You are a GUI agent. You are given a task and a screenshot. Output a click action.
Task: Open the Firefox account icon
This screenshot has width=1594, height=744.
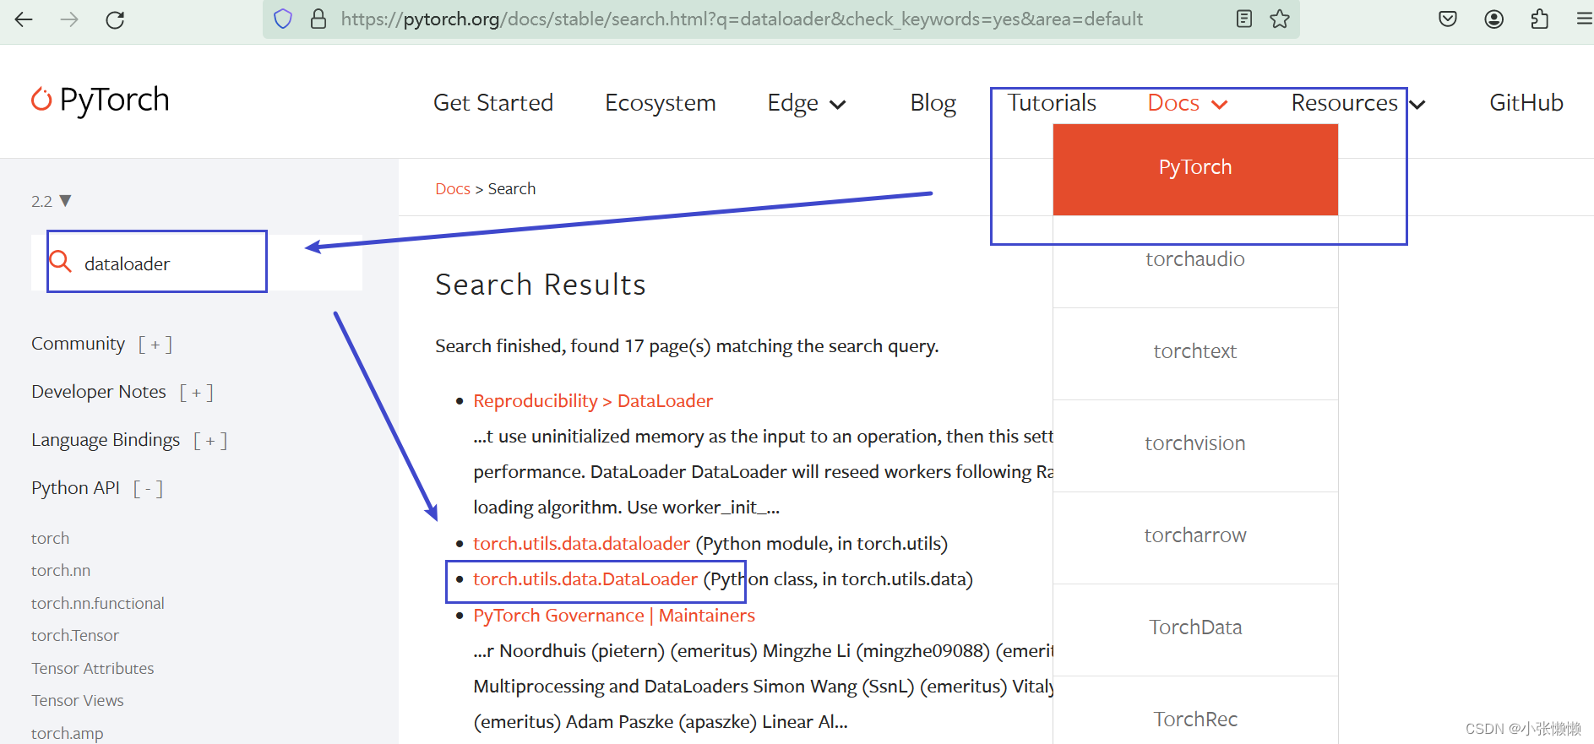[1493, 19]
